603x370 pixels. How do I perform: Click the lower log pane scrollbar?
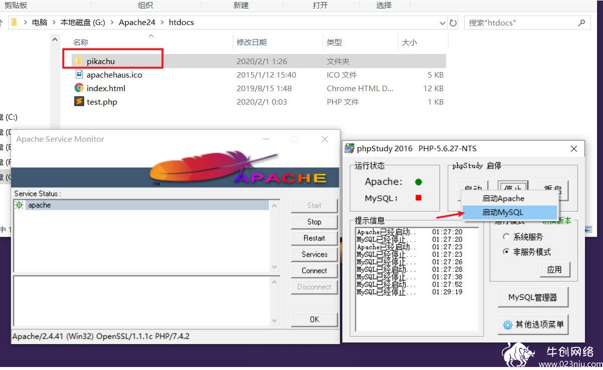click(274, 300)
